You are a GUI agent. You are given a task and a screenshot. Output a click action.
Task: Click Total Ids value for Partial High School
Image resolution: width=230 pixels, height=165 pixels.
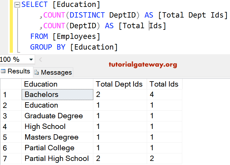(x=164, y=159)
